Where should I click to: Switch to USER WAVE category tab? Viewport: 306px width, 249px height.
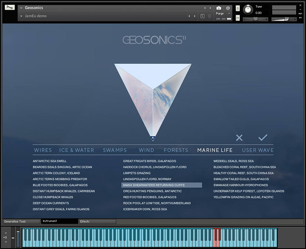pyautogui.click(x=258, y=150)
